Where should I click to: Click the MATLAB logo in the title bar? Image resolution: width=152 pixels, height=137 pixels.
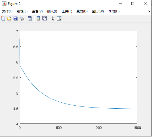click(x=4, y=4)
